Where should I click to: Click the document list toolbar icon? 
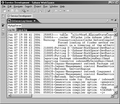[34, 11]
